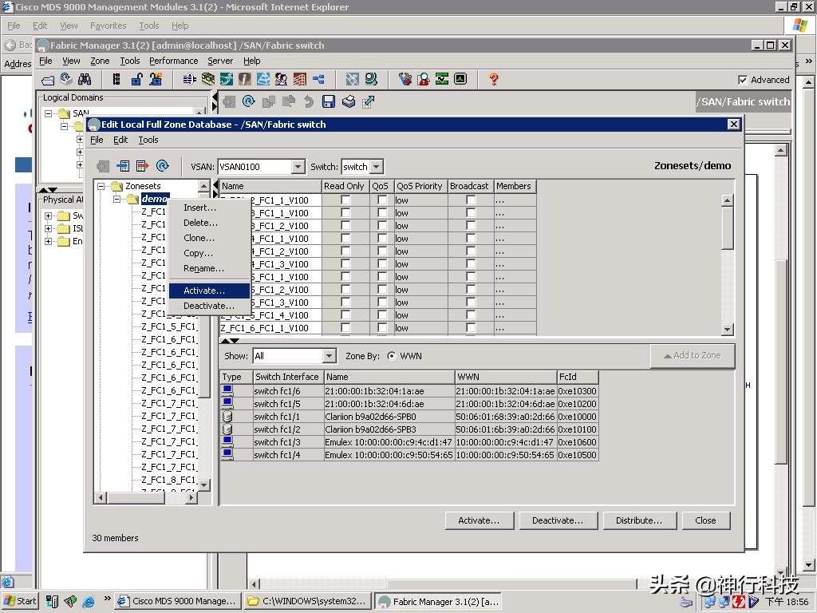Click the printer icon in the toolbar

pyautogui.click(x=348, y=101)
